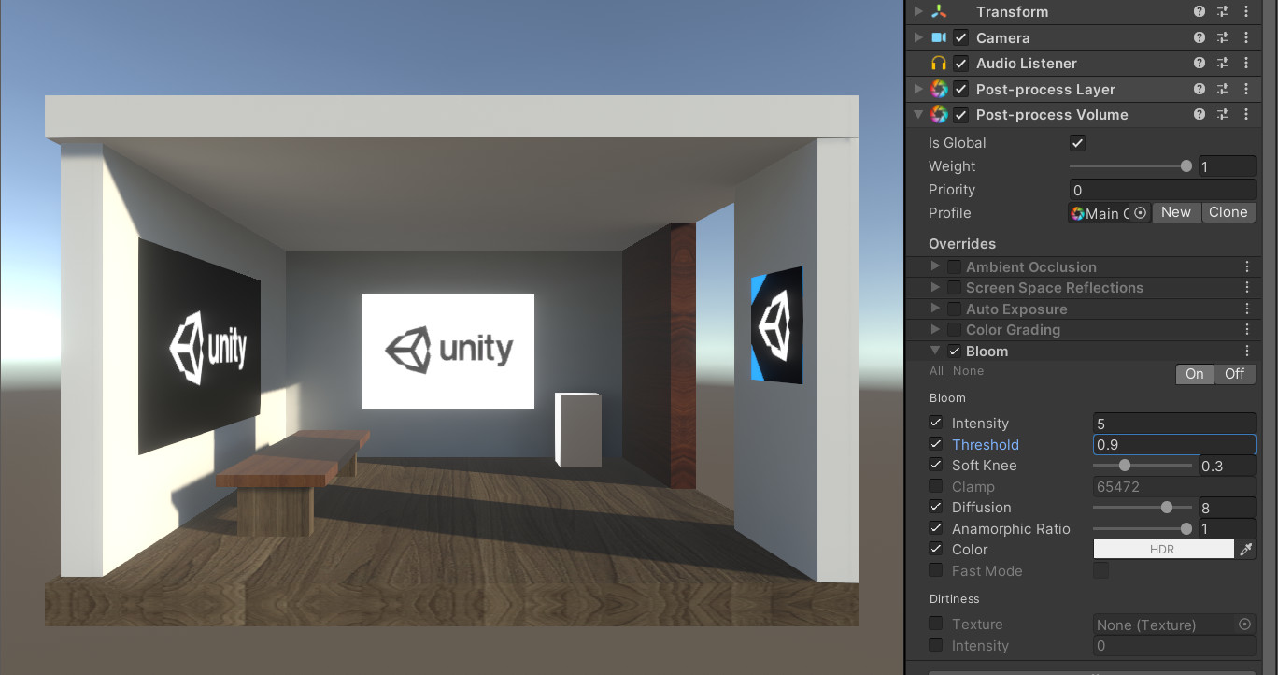Open help for Audio Listener component
Viewport: 1278px width, 675px height.
(1200, 64)
